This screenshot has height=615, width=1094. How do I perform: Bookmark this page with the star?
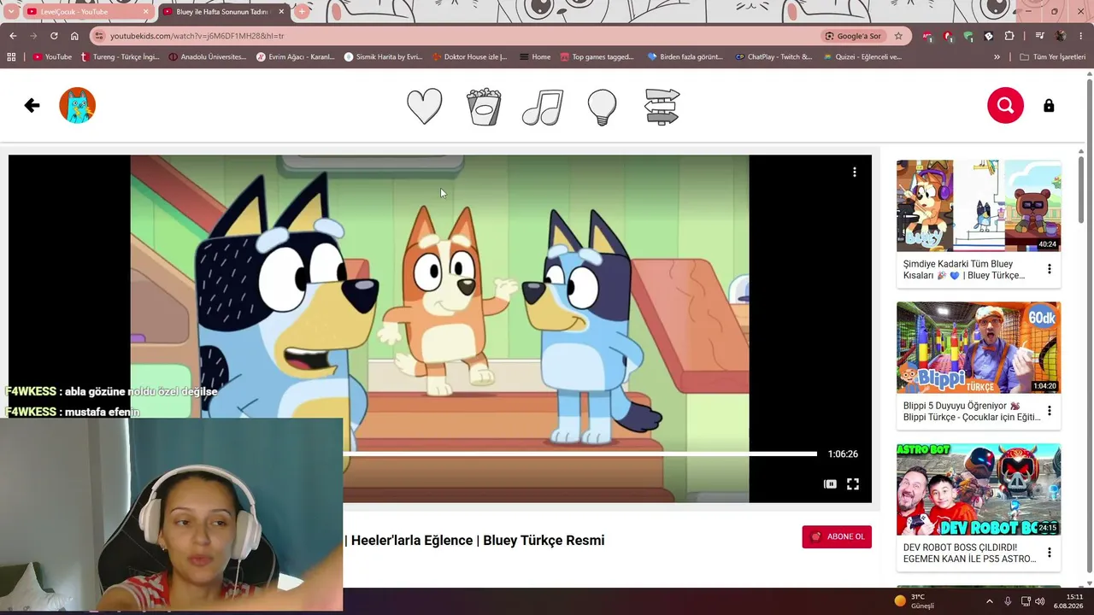pos(898,36)
